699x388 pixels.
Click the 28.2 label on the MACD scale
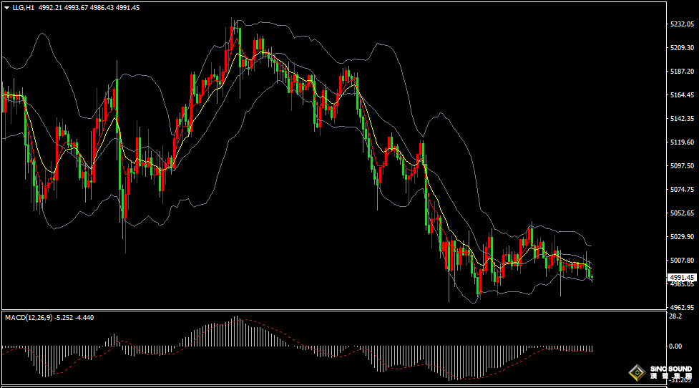click(674, 316)
